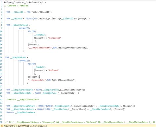Click "FILTER(" on line 10
This screenshot has height=127, width=156.
[32, 32]
